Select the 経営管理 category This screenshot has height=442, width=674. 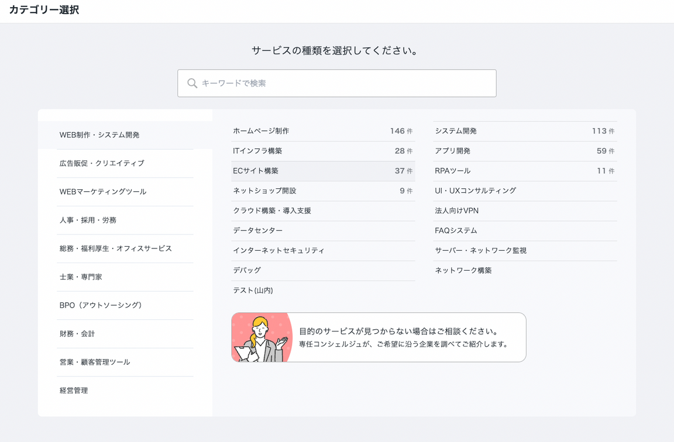[74, 391]
